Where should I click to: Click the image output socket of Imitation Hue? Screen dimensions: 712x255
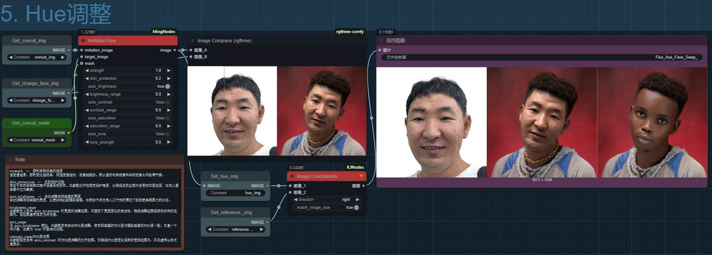point(175,50)
